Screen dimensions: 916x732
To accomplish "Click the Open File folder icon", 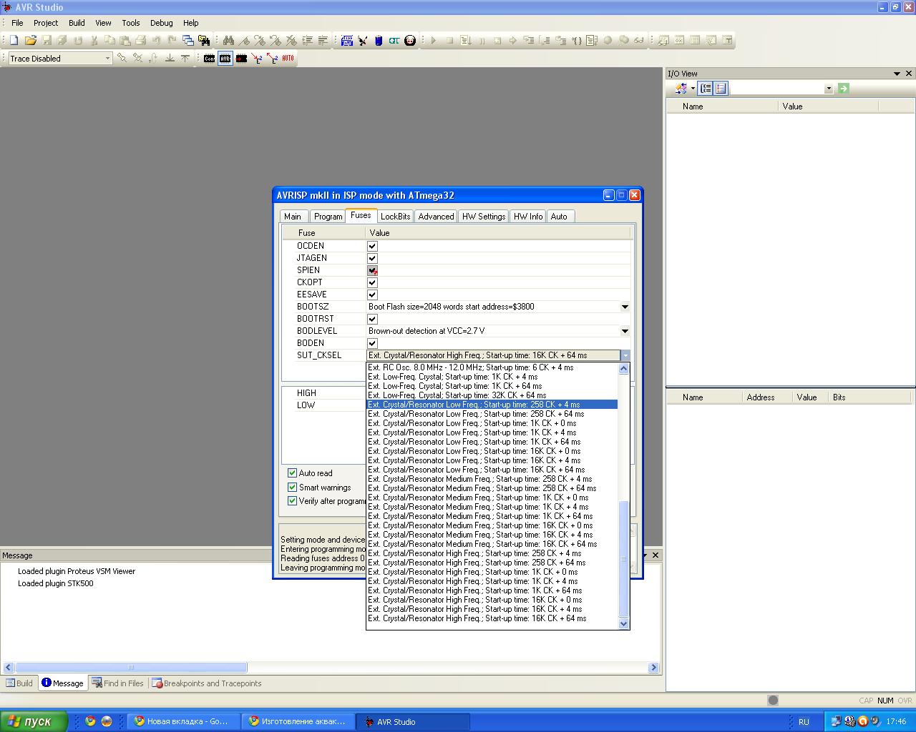I will point(30,41).
